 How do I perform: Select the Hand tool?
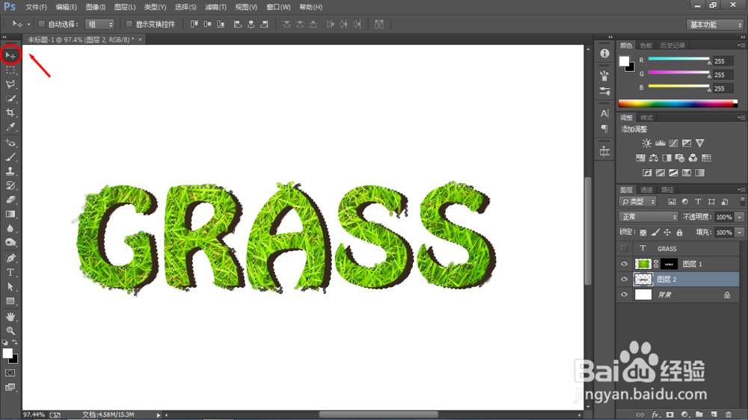coord(10,317)
